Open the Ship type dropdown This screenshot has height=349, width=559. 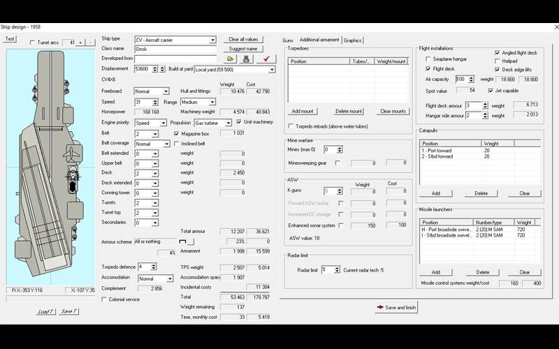click(212, 39)
